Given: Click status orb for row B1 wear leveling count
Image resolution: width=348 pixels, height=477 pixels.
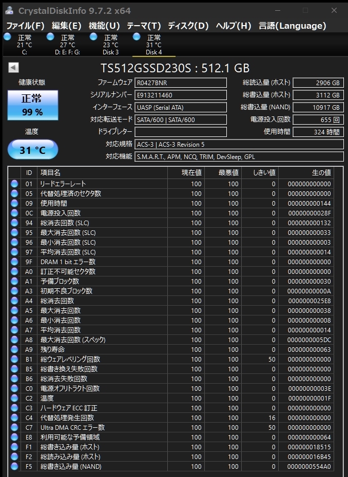Looking at the screenshot, I should pos(14,359).
